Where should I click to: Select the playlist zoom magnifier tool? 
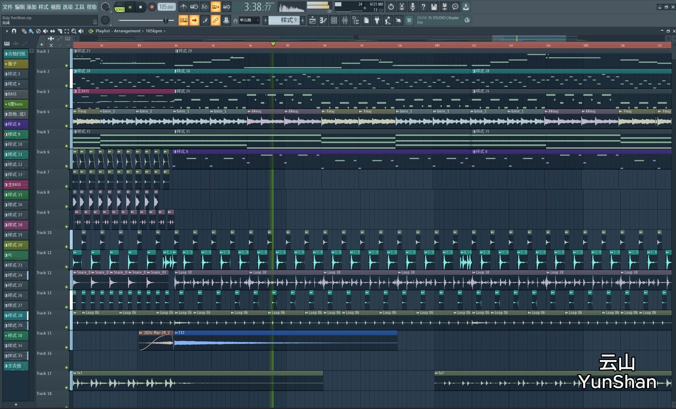(x=74, y=31)
